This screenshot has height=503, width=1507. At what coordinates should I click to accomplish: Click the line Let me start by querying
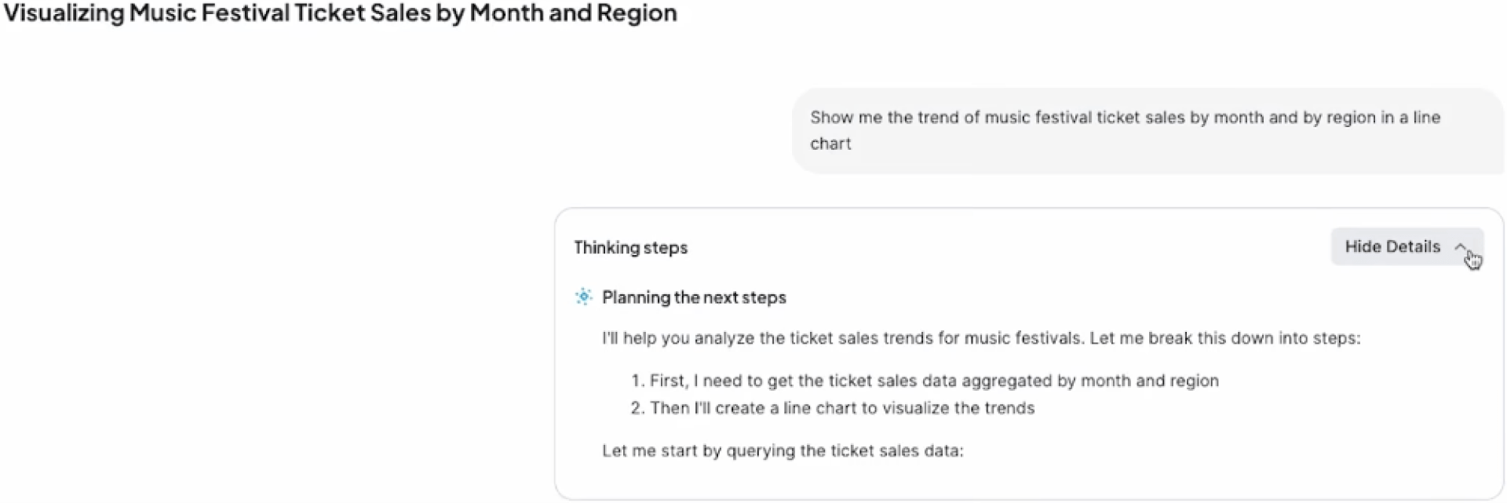tap(783, 450)
